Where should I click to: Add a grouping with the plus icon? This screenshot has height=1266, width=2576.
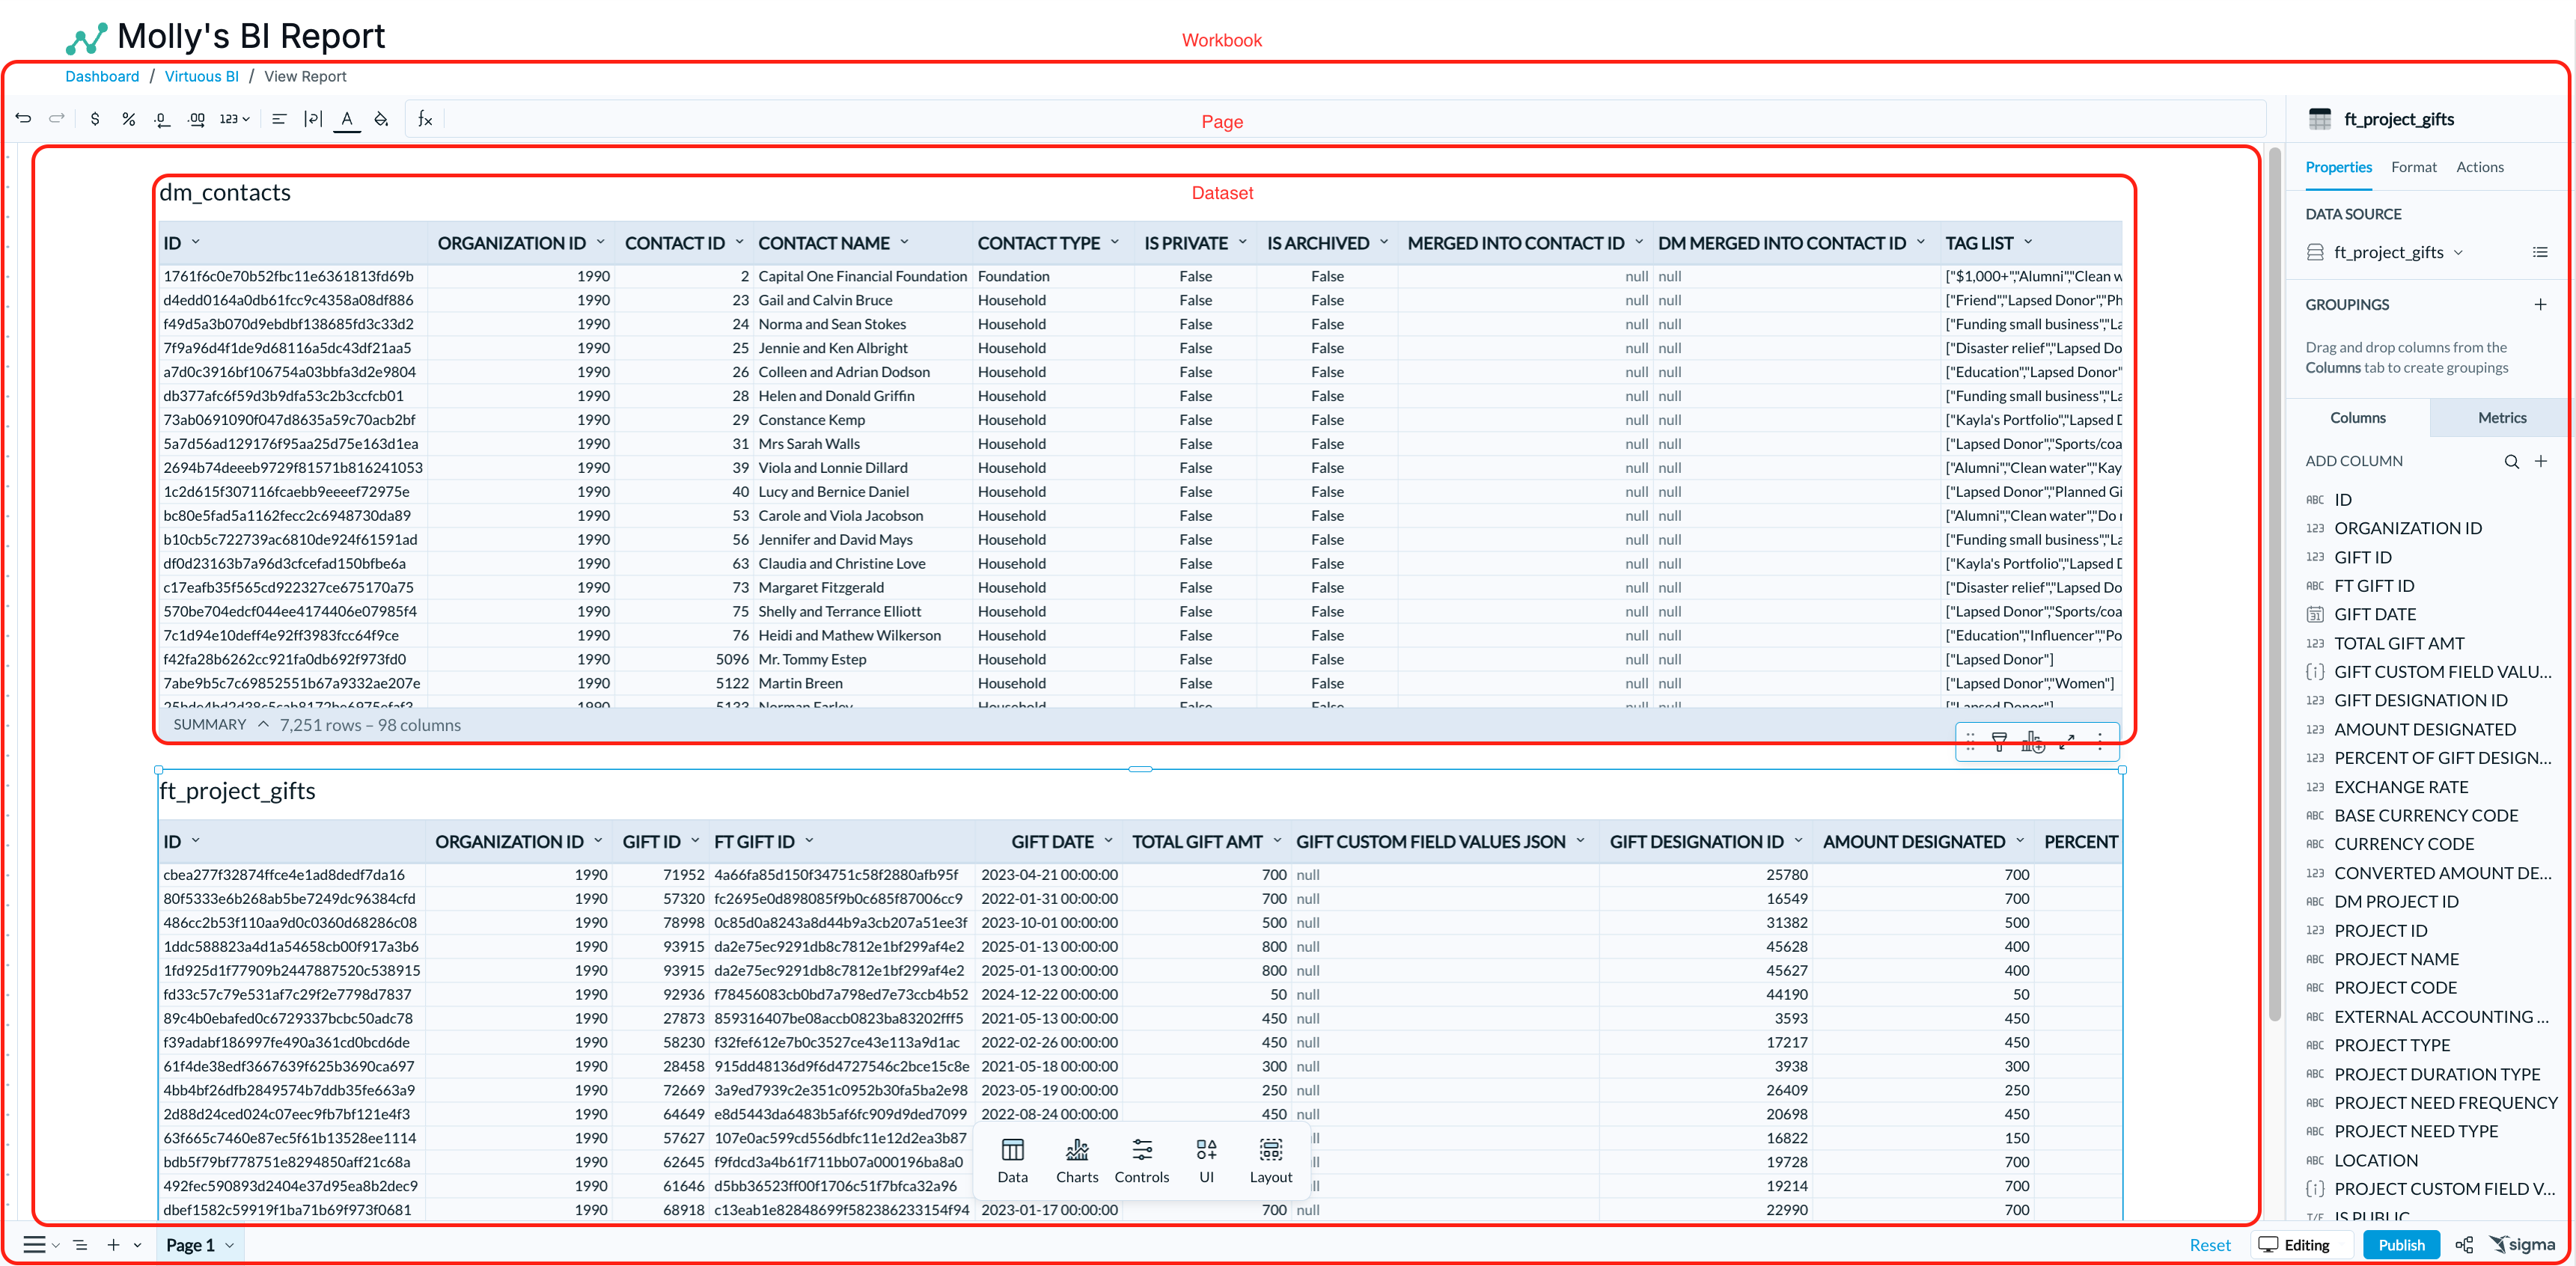pos(2540,304)
